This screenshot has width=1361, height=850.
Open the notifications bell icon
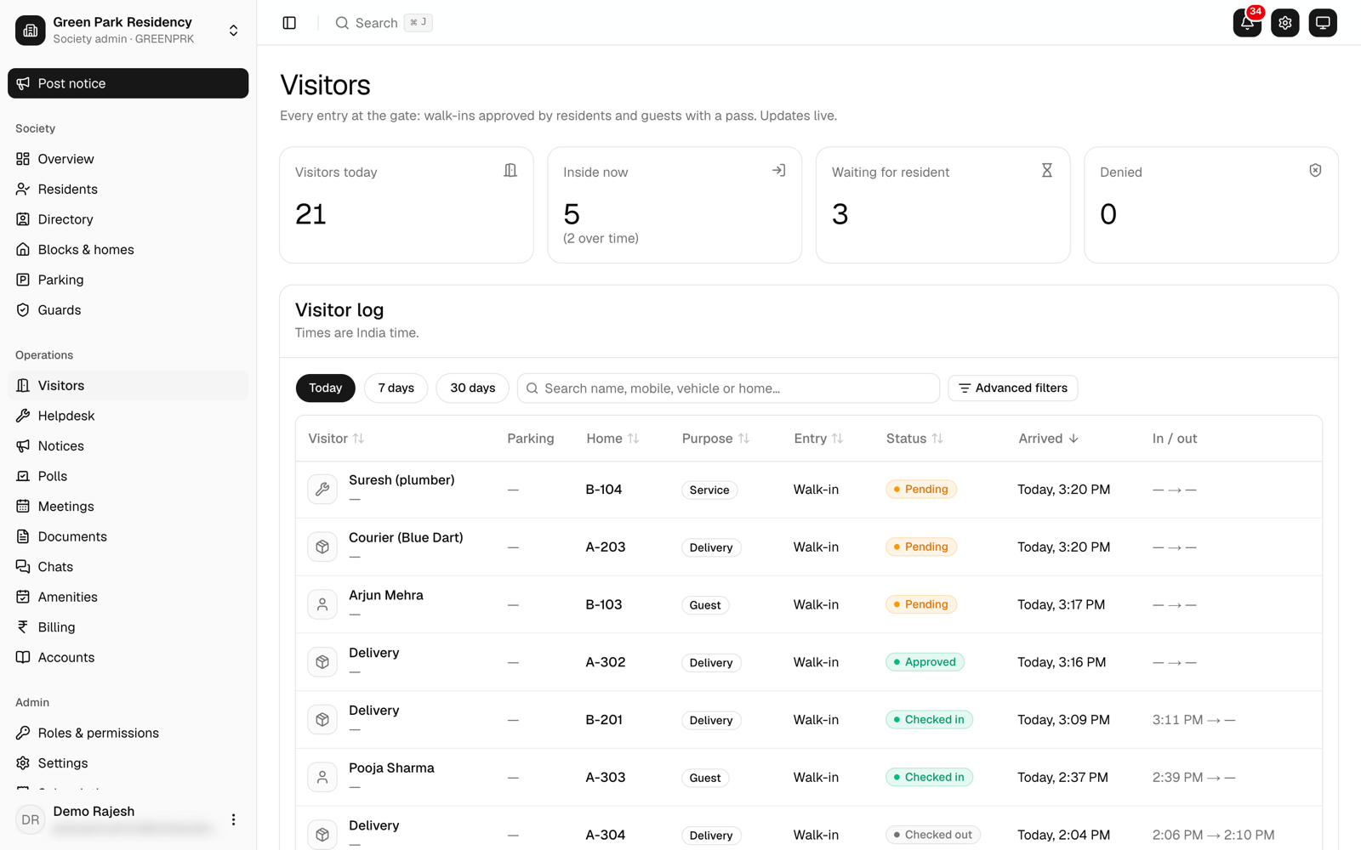pos(1247,23)
